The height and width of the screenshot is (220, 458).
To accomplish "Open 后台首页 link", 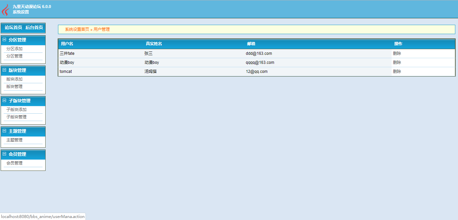I will point(34,27).
